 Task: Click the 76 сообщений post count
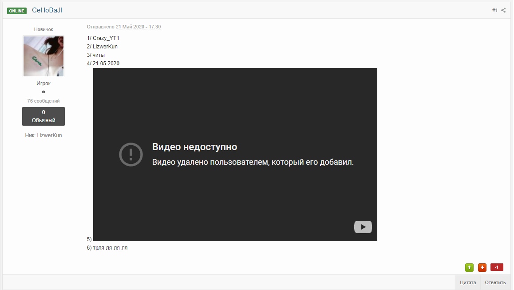[x=43, y=101]
